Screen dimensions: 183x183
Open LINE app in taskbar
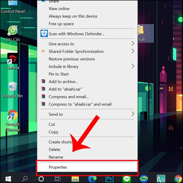127,178
